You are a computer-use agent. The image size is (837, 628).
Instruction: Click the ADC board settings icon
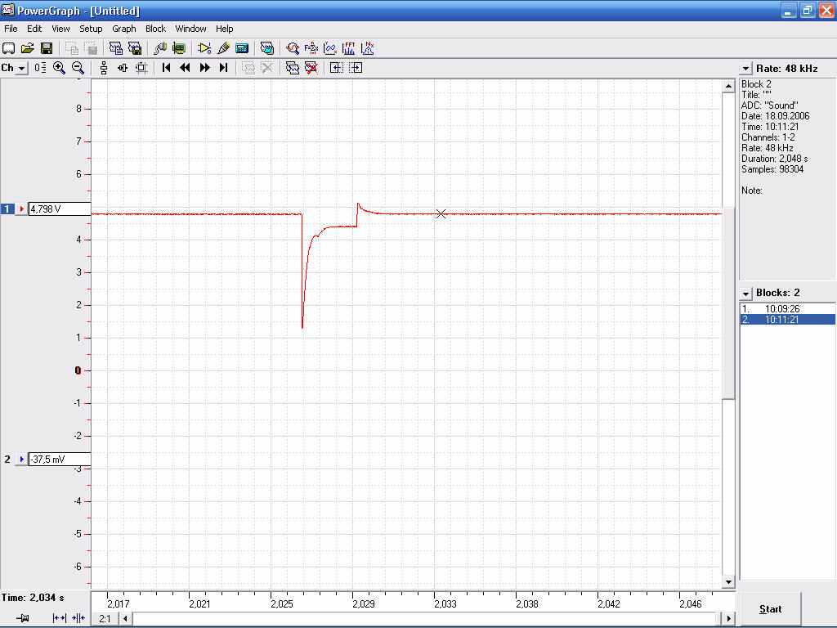coord(179,48)
